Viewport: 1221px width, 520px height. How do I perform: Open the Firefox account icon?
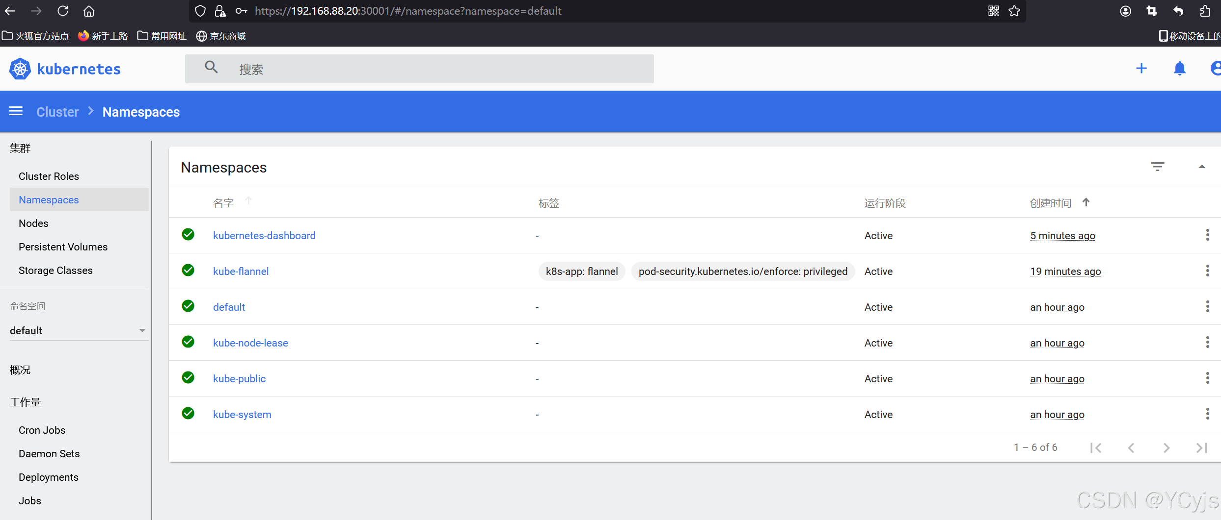(x=1126, y=11)
